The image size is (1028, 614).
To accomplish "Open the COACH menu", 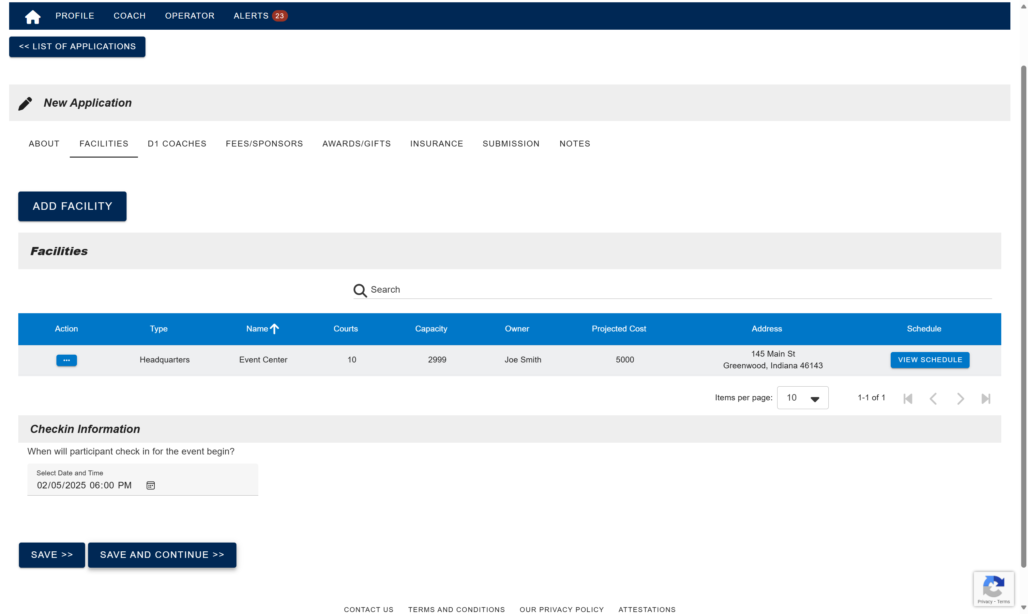I will (x=129, y=16).
